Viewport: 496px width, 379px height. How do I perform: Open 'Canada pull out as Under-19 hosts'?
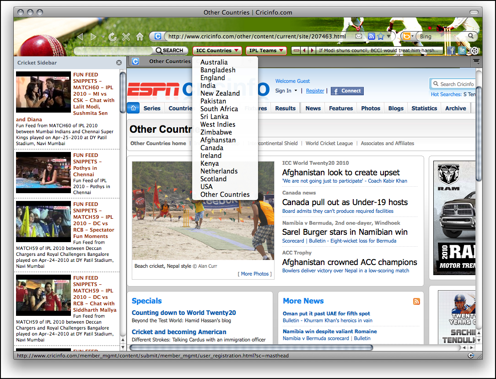pyautogui.click(x=345, y=202)
